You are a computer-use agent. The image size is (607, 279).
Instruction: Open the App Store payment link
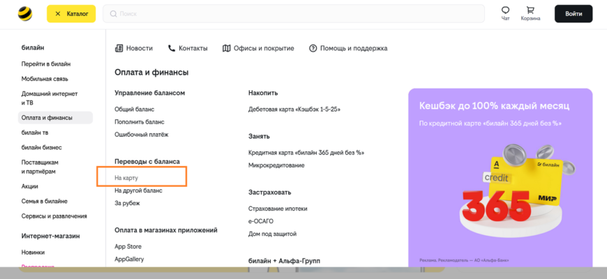coord(128,246)
